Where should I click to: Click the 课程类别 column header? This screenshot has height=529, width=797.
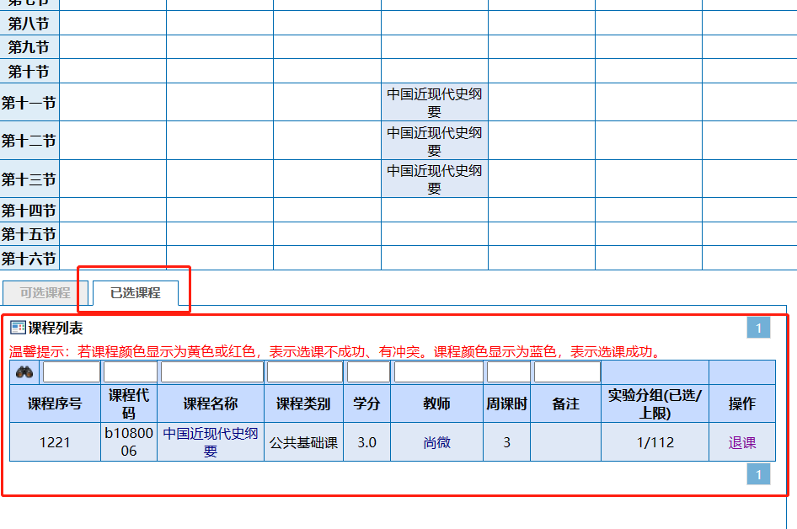pyautogui.click(x=303, y=403)
